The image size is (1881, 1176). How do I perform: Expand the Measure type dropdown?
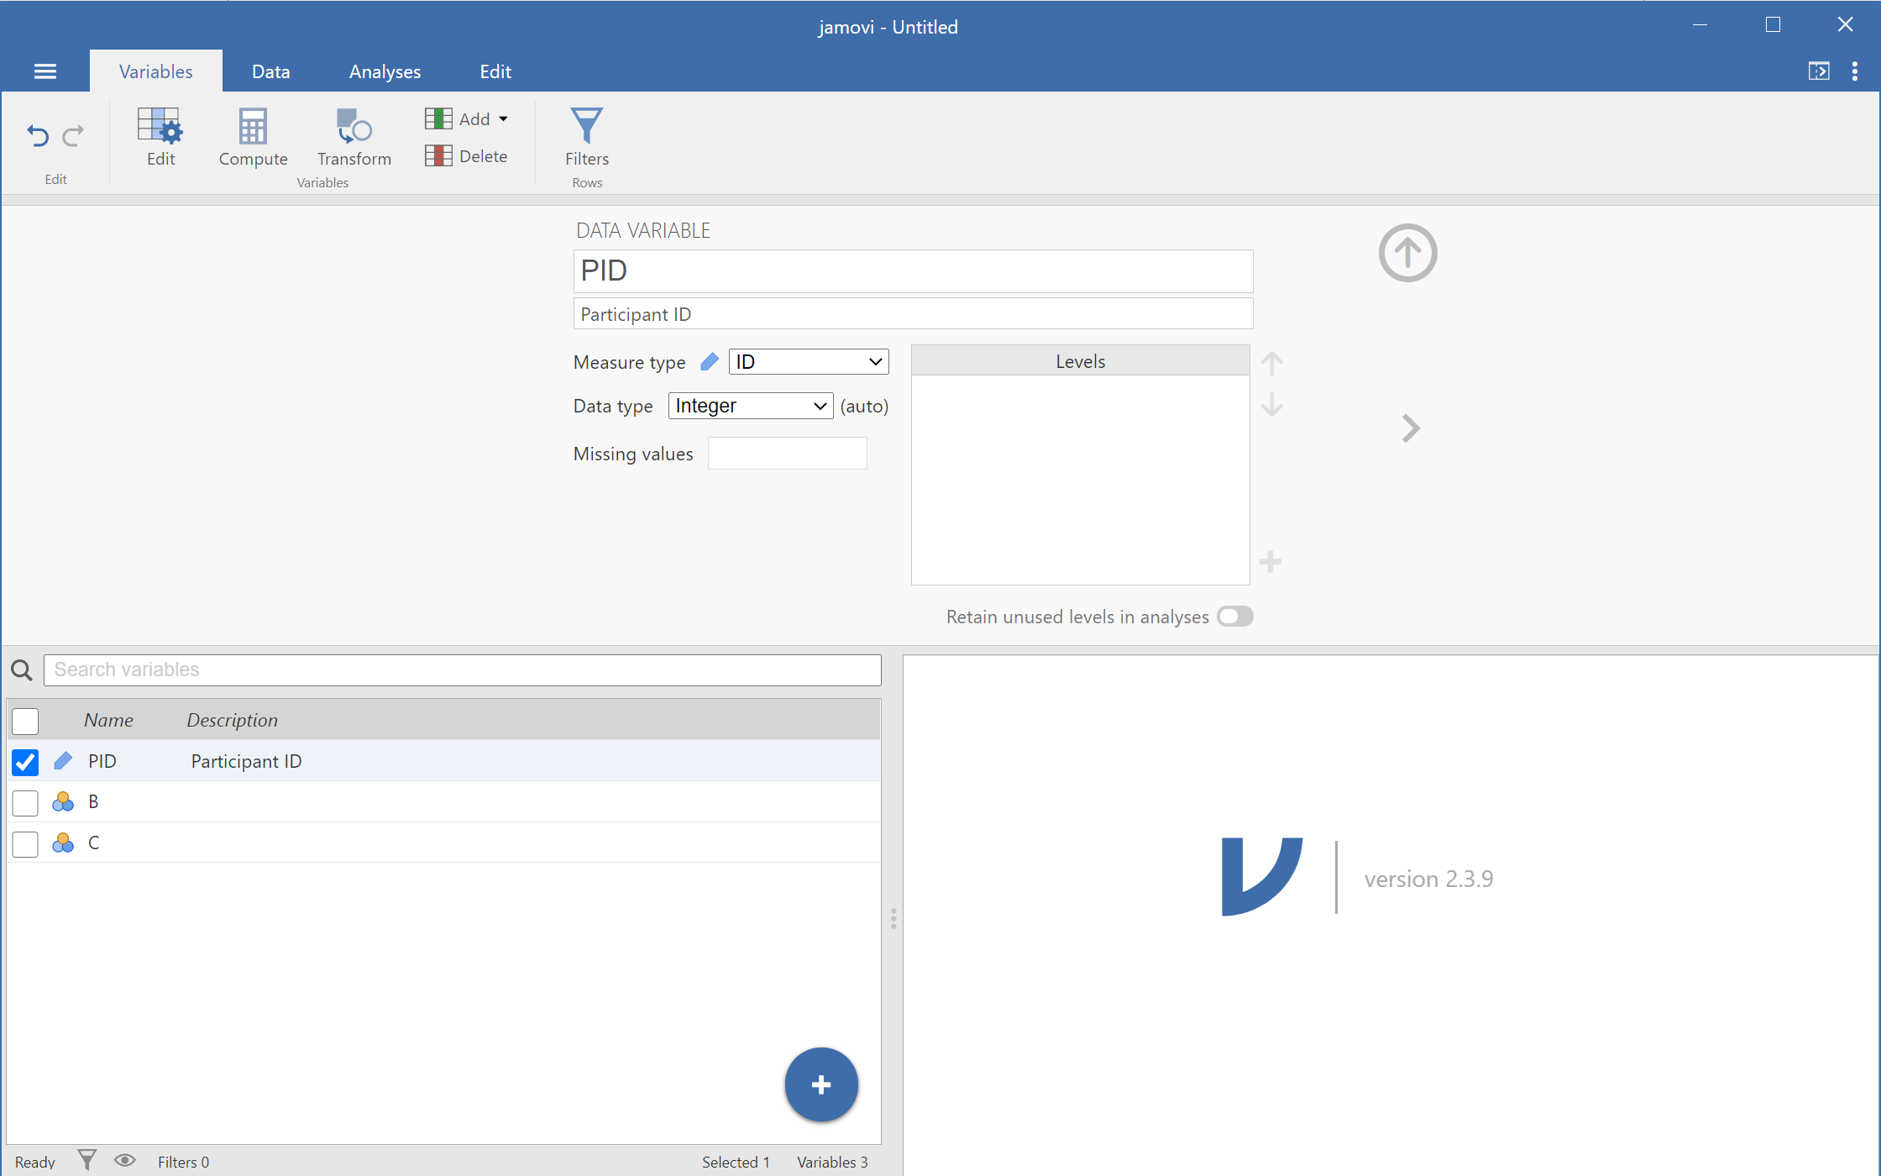point(807,362)
